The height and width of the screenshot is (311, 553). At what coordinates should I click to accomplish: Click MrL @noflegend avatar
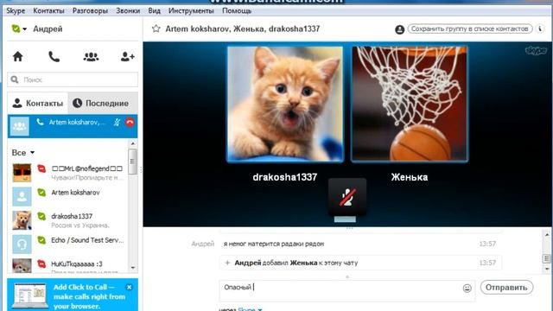[x=22, y=173]
